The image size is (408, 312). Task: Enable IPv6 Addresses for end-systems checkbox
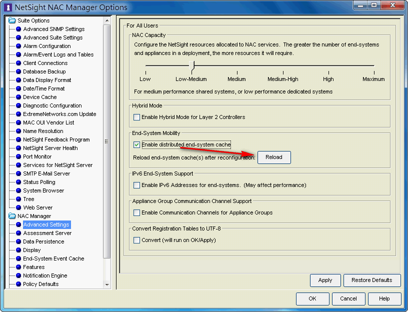136,185
